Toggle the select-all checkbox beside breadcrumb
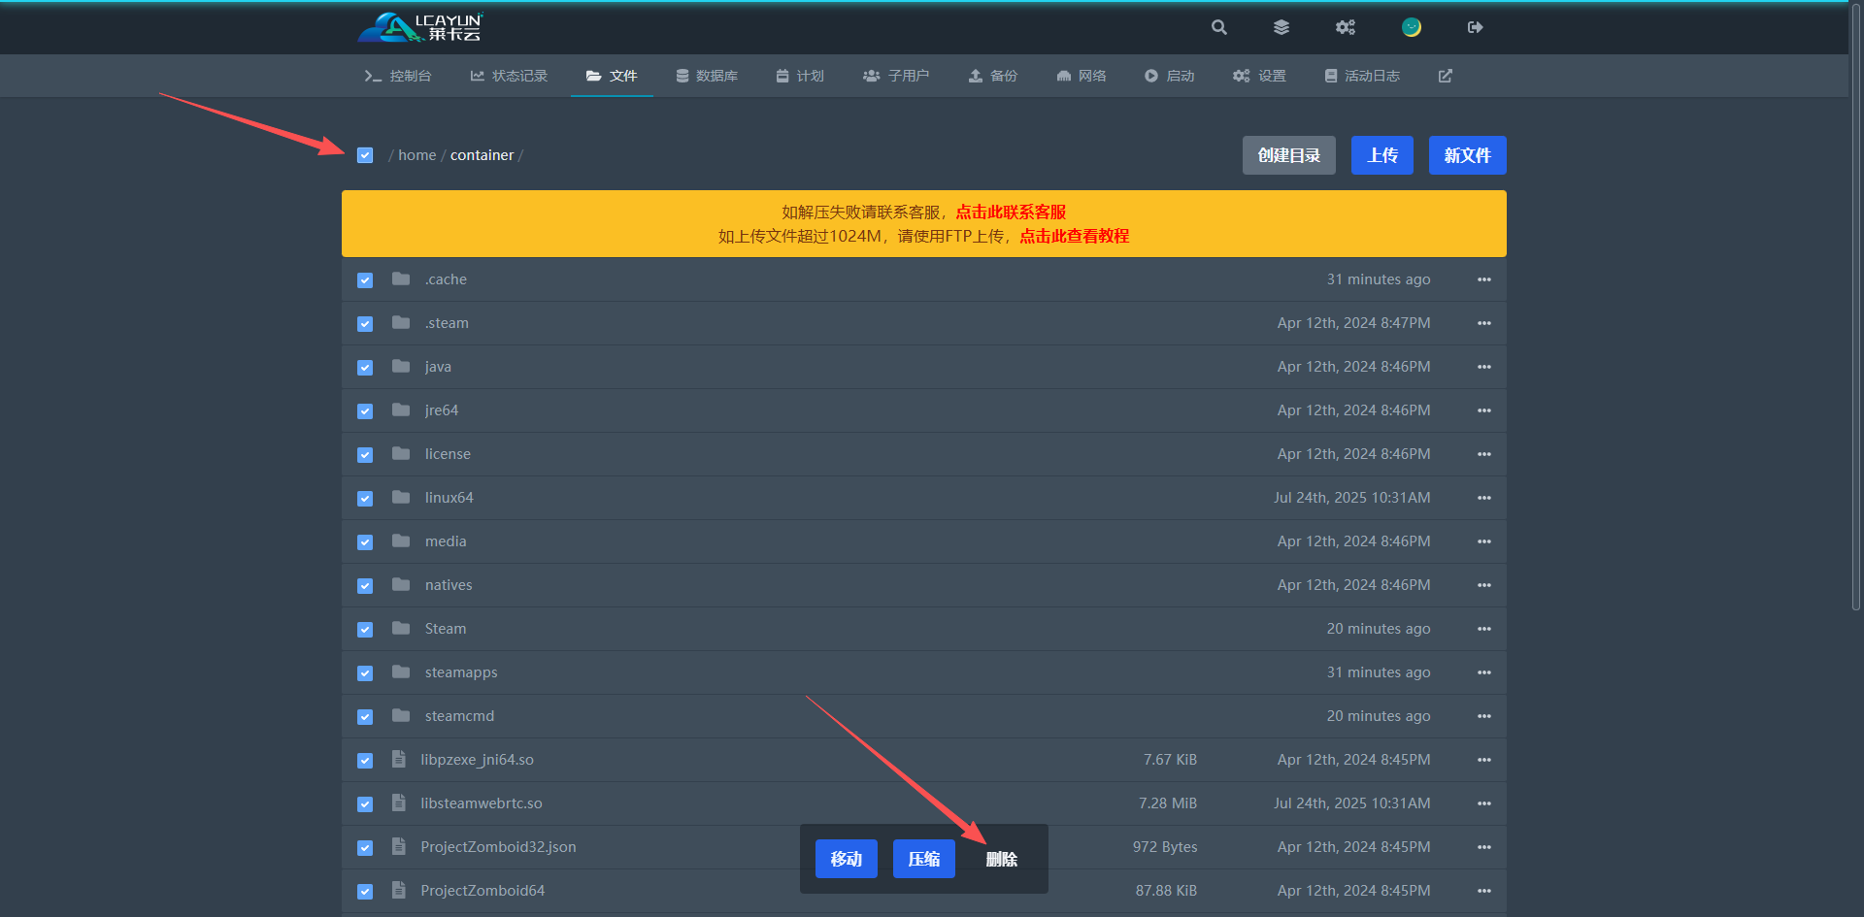The width and height of the screenshot is (1864, 917). coord(365,155)
